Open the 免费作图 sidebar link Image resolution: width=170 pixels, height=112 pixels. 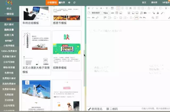point(9,73)
